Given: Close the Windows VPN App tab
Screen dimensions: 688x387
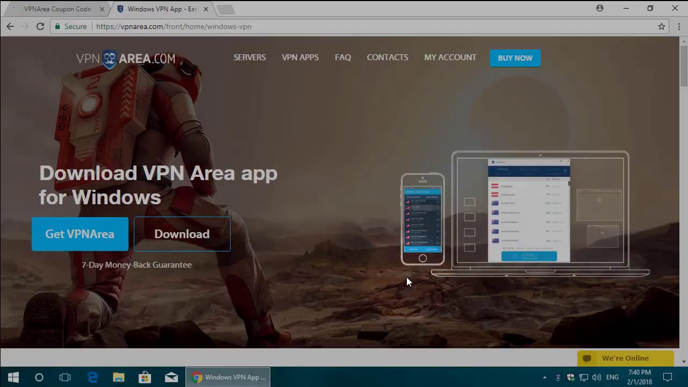Looking at the screenshot, I should pyautogui.click(x=205, y=9).
